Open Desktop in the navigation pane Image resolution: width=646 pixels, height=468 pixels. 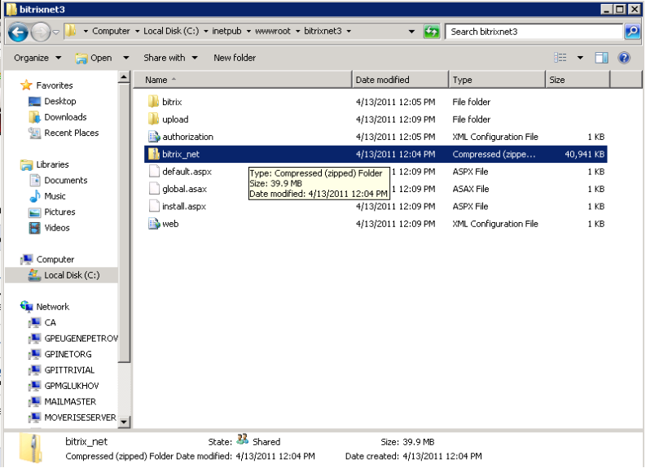pos(60,101)
